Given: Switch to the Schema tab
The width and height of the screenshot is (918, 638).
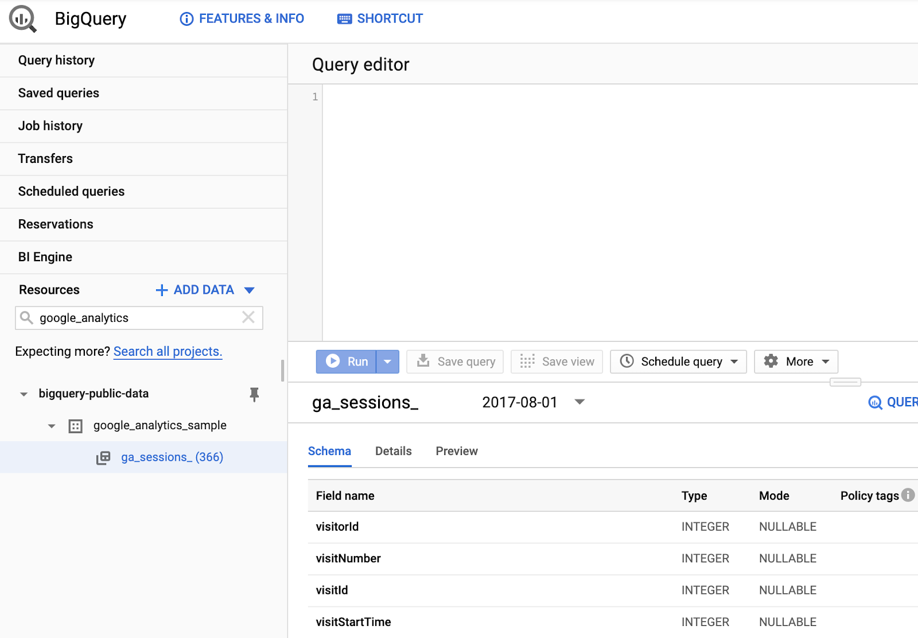Looking at the screenshot, I should pyautogui.click(x=329, y=451).
